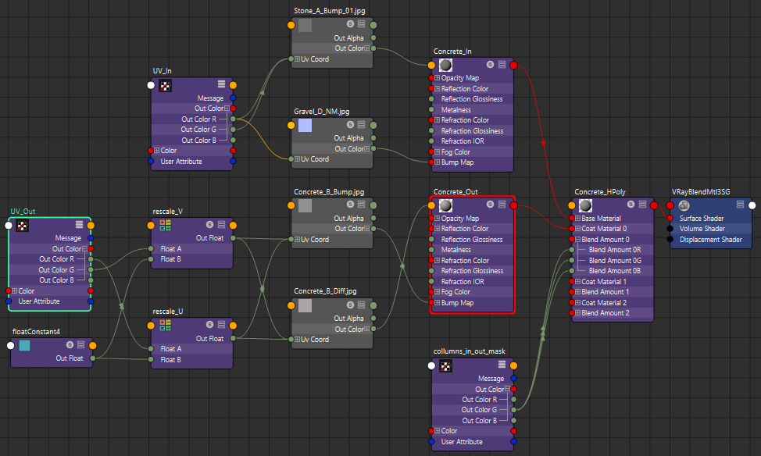Screen dimensions: 761x456
Task: Toggle solo on Concrete_HPoly node
Action: coord(631,205)
